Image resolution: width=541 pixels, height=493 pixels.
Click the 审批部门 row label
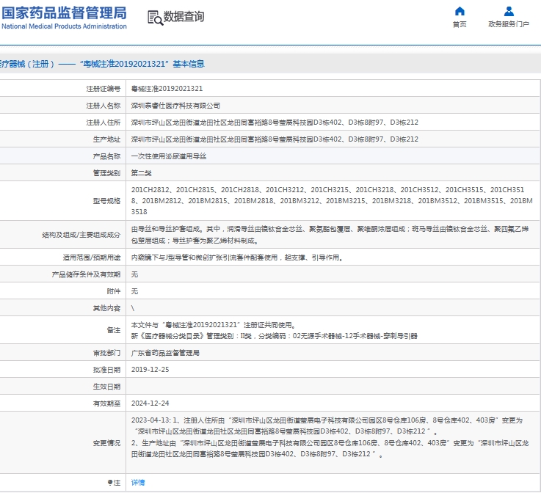coord(106,353)
